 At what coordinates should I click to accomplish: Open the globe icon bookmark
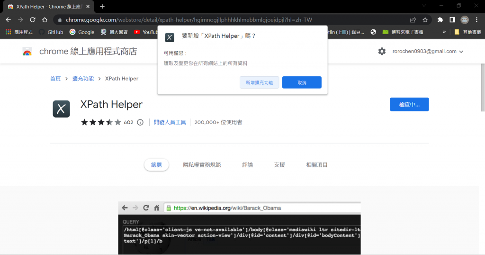coord(373,32)
